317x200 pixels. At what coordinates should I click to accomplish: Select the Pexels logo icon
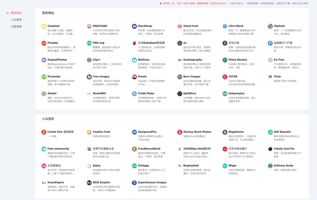(x=134, y=77)
